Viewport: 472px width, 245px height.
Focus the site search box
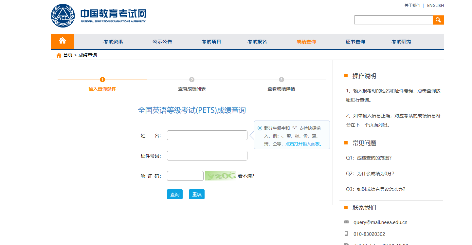pyautogui.click(x=394, y=20)
